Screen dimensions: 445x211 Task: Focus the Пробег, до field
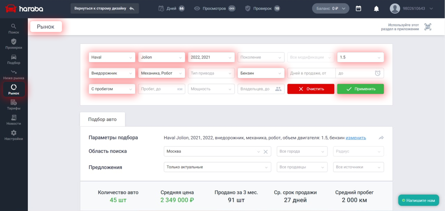click(162, 89)
